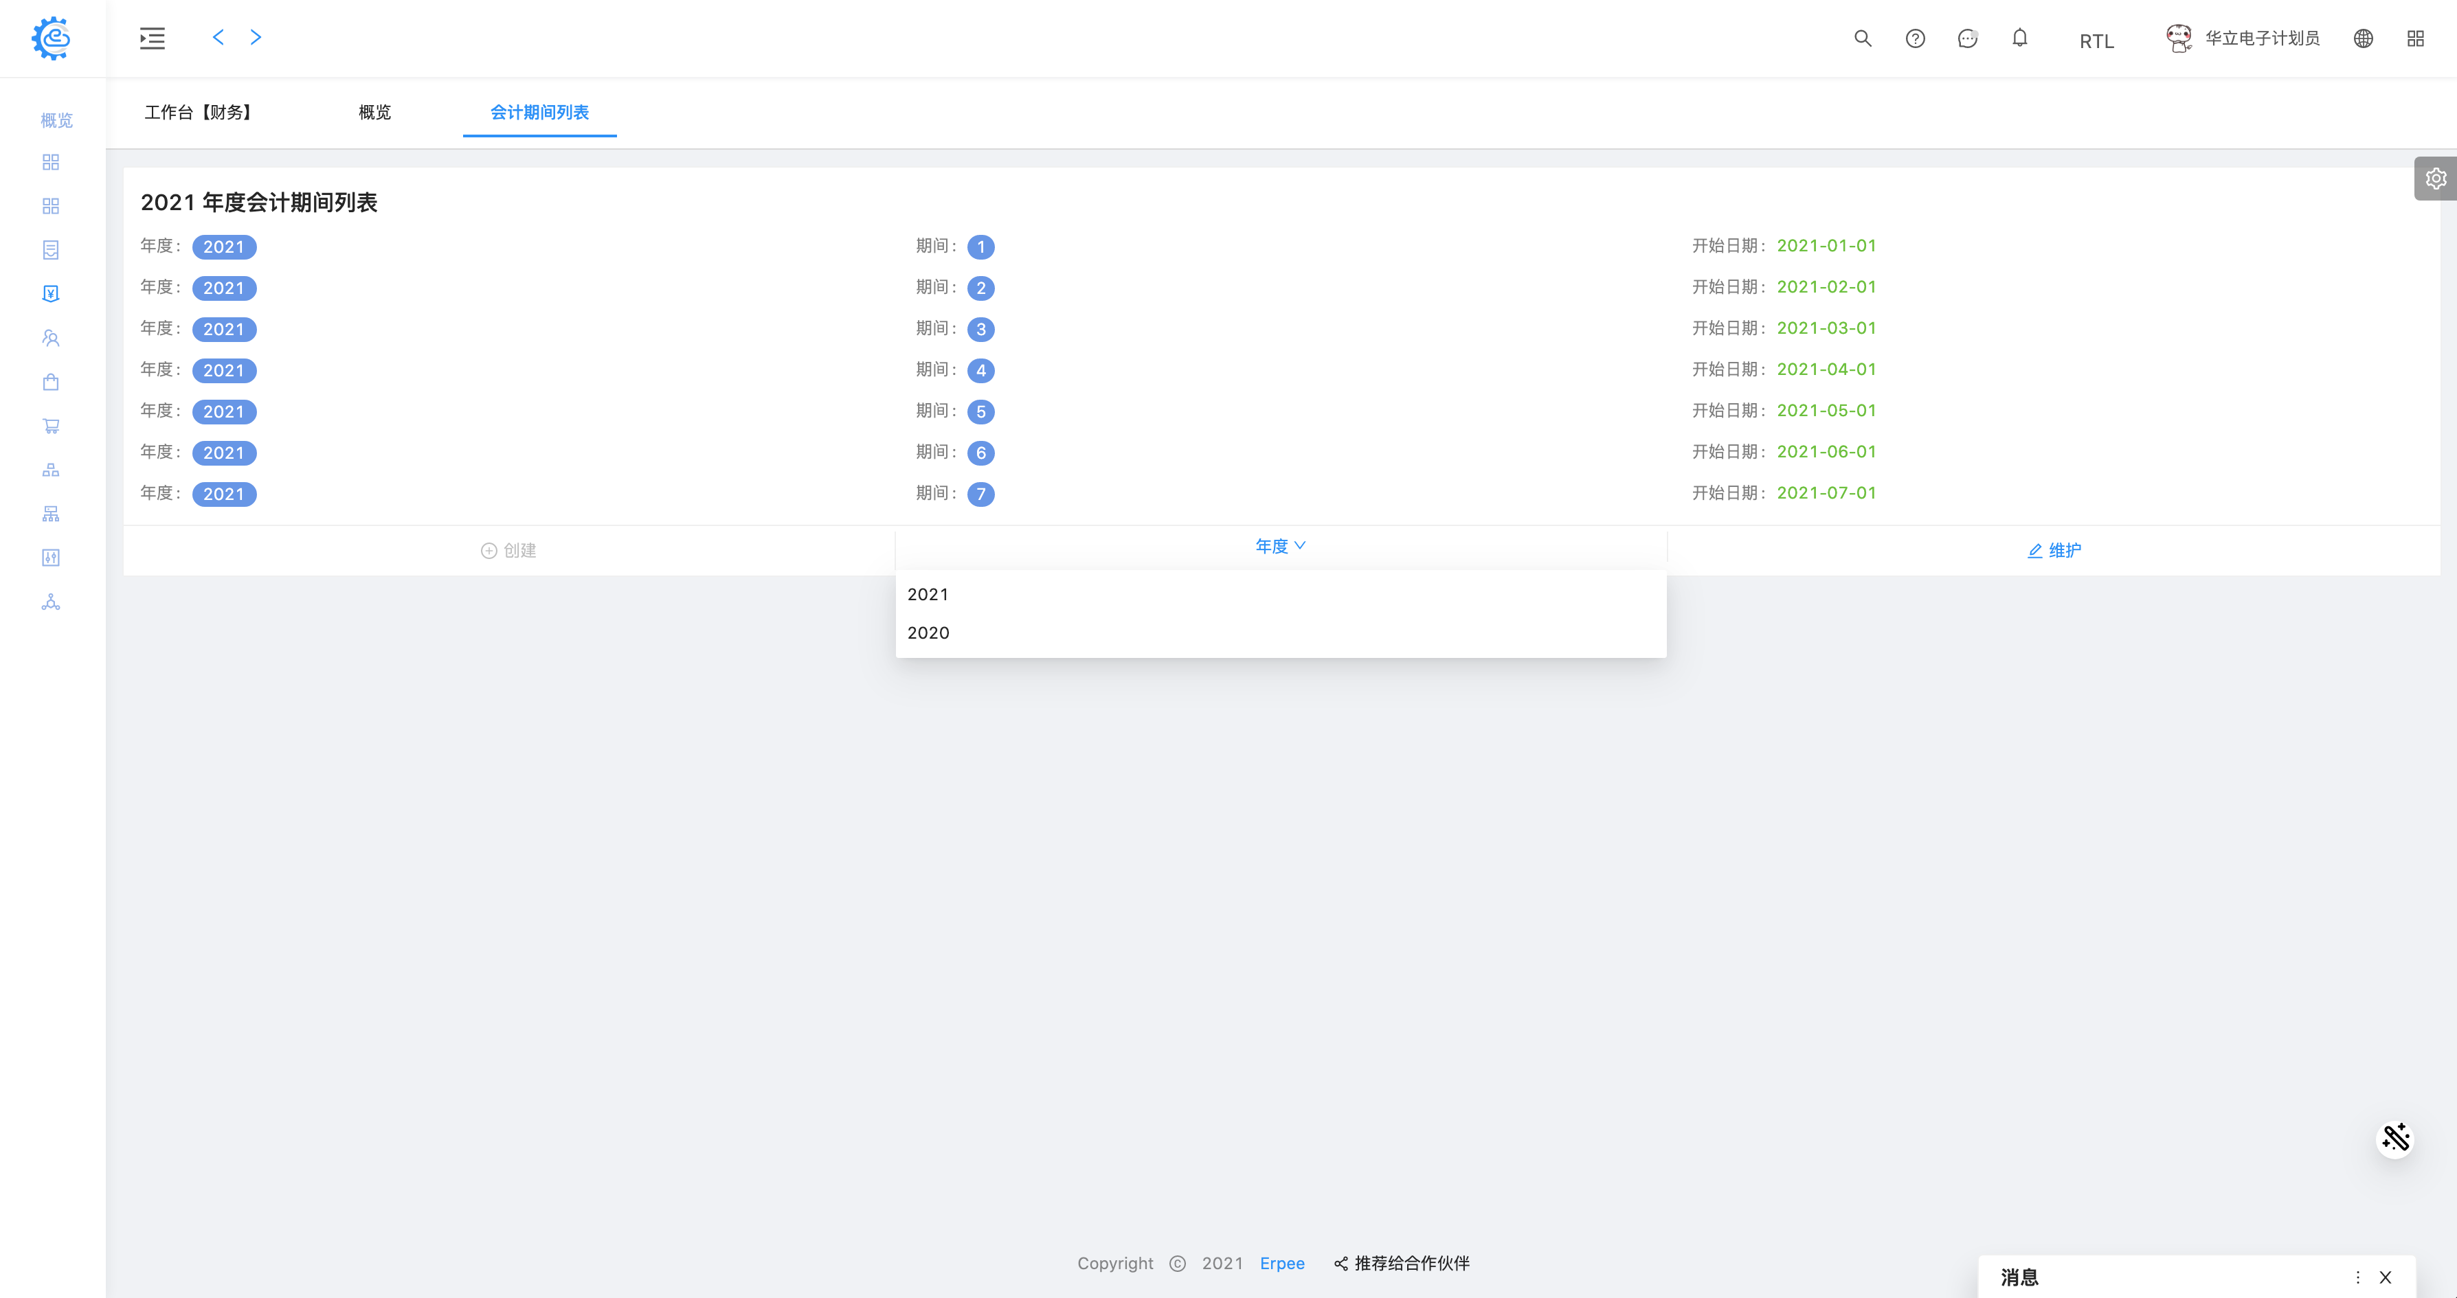This screenshot has width=2457, height=1298.
Task: Toggle RTL layout direction
Action: (2096, 41)
